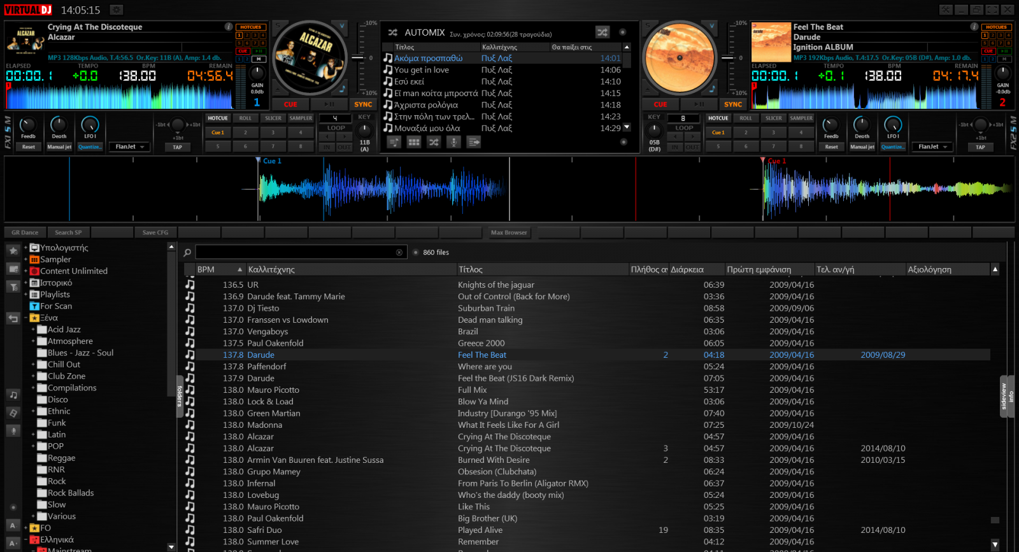
Task: Expand the Sampler tree node
Action: 26,260
